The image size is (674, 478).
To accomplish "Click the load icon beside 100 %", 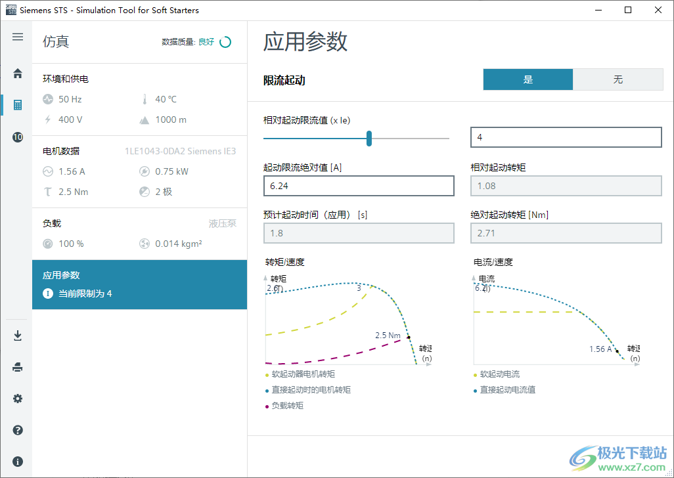I will (48, 244).
